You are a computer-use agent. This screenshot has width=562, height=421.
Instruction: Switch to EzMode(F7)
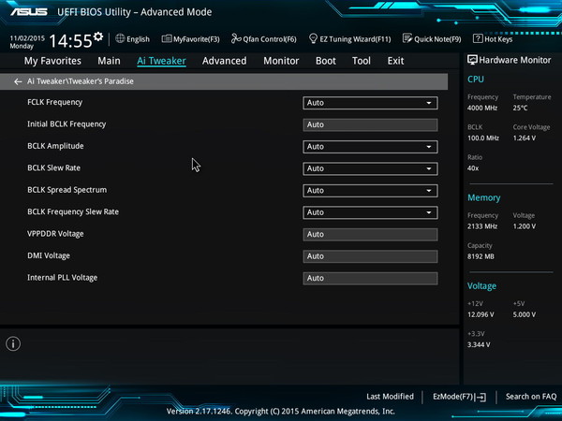tap(459, 397)
